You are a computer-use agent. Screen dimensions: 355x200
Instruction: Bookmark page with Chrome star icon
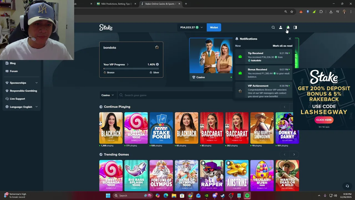pos(292,12)
